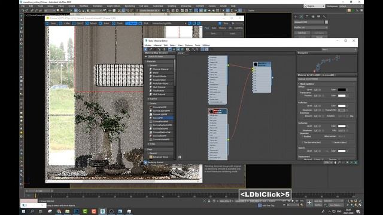The image size is (383, 215).
Task: Open the Material Editor from main toolbar
Action: (x=196, y=11)
